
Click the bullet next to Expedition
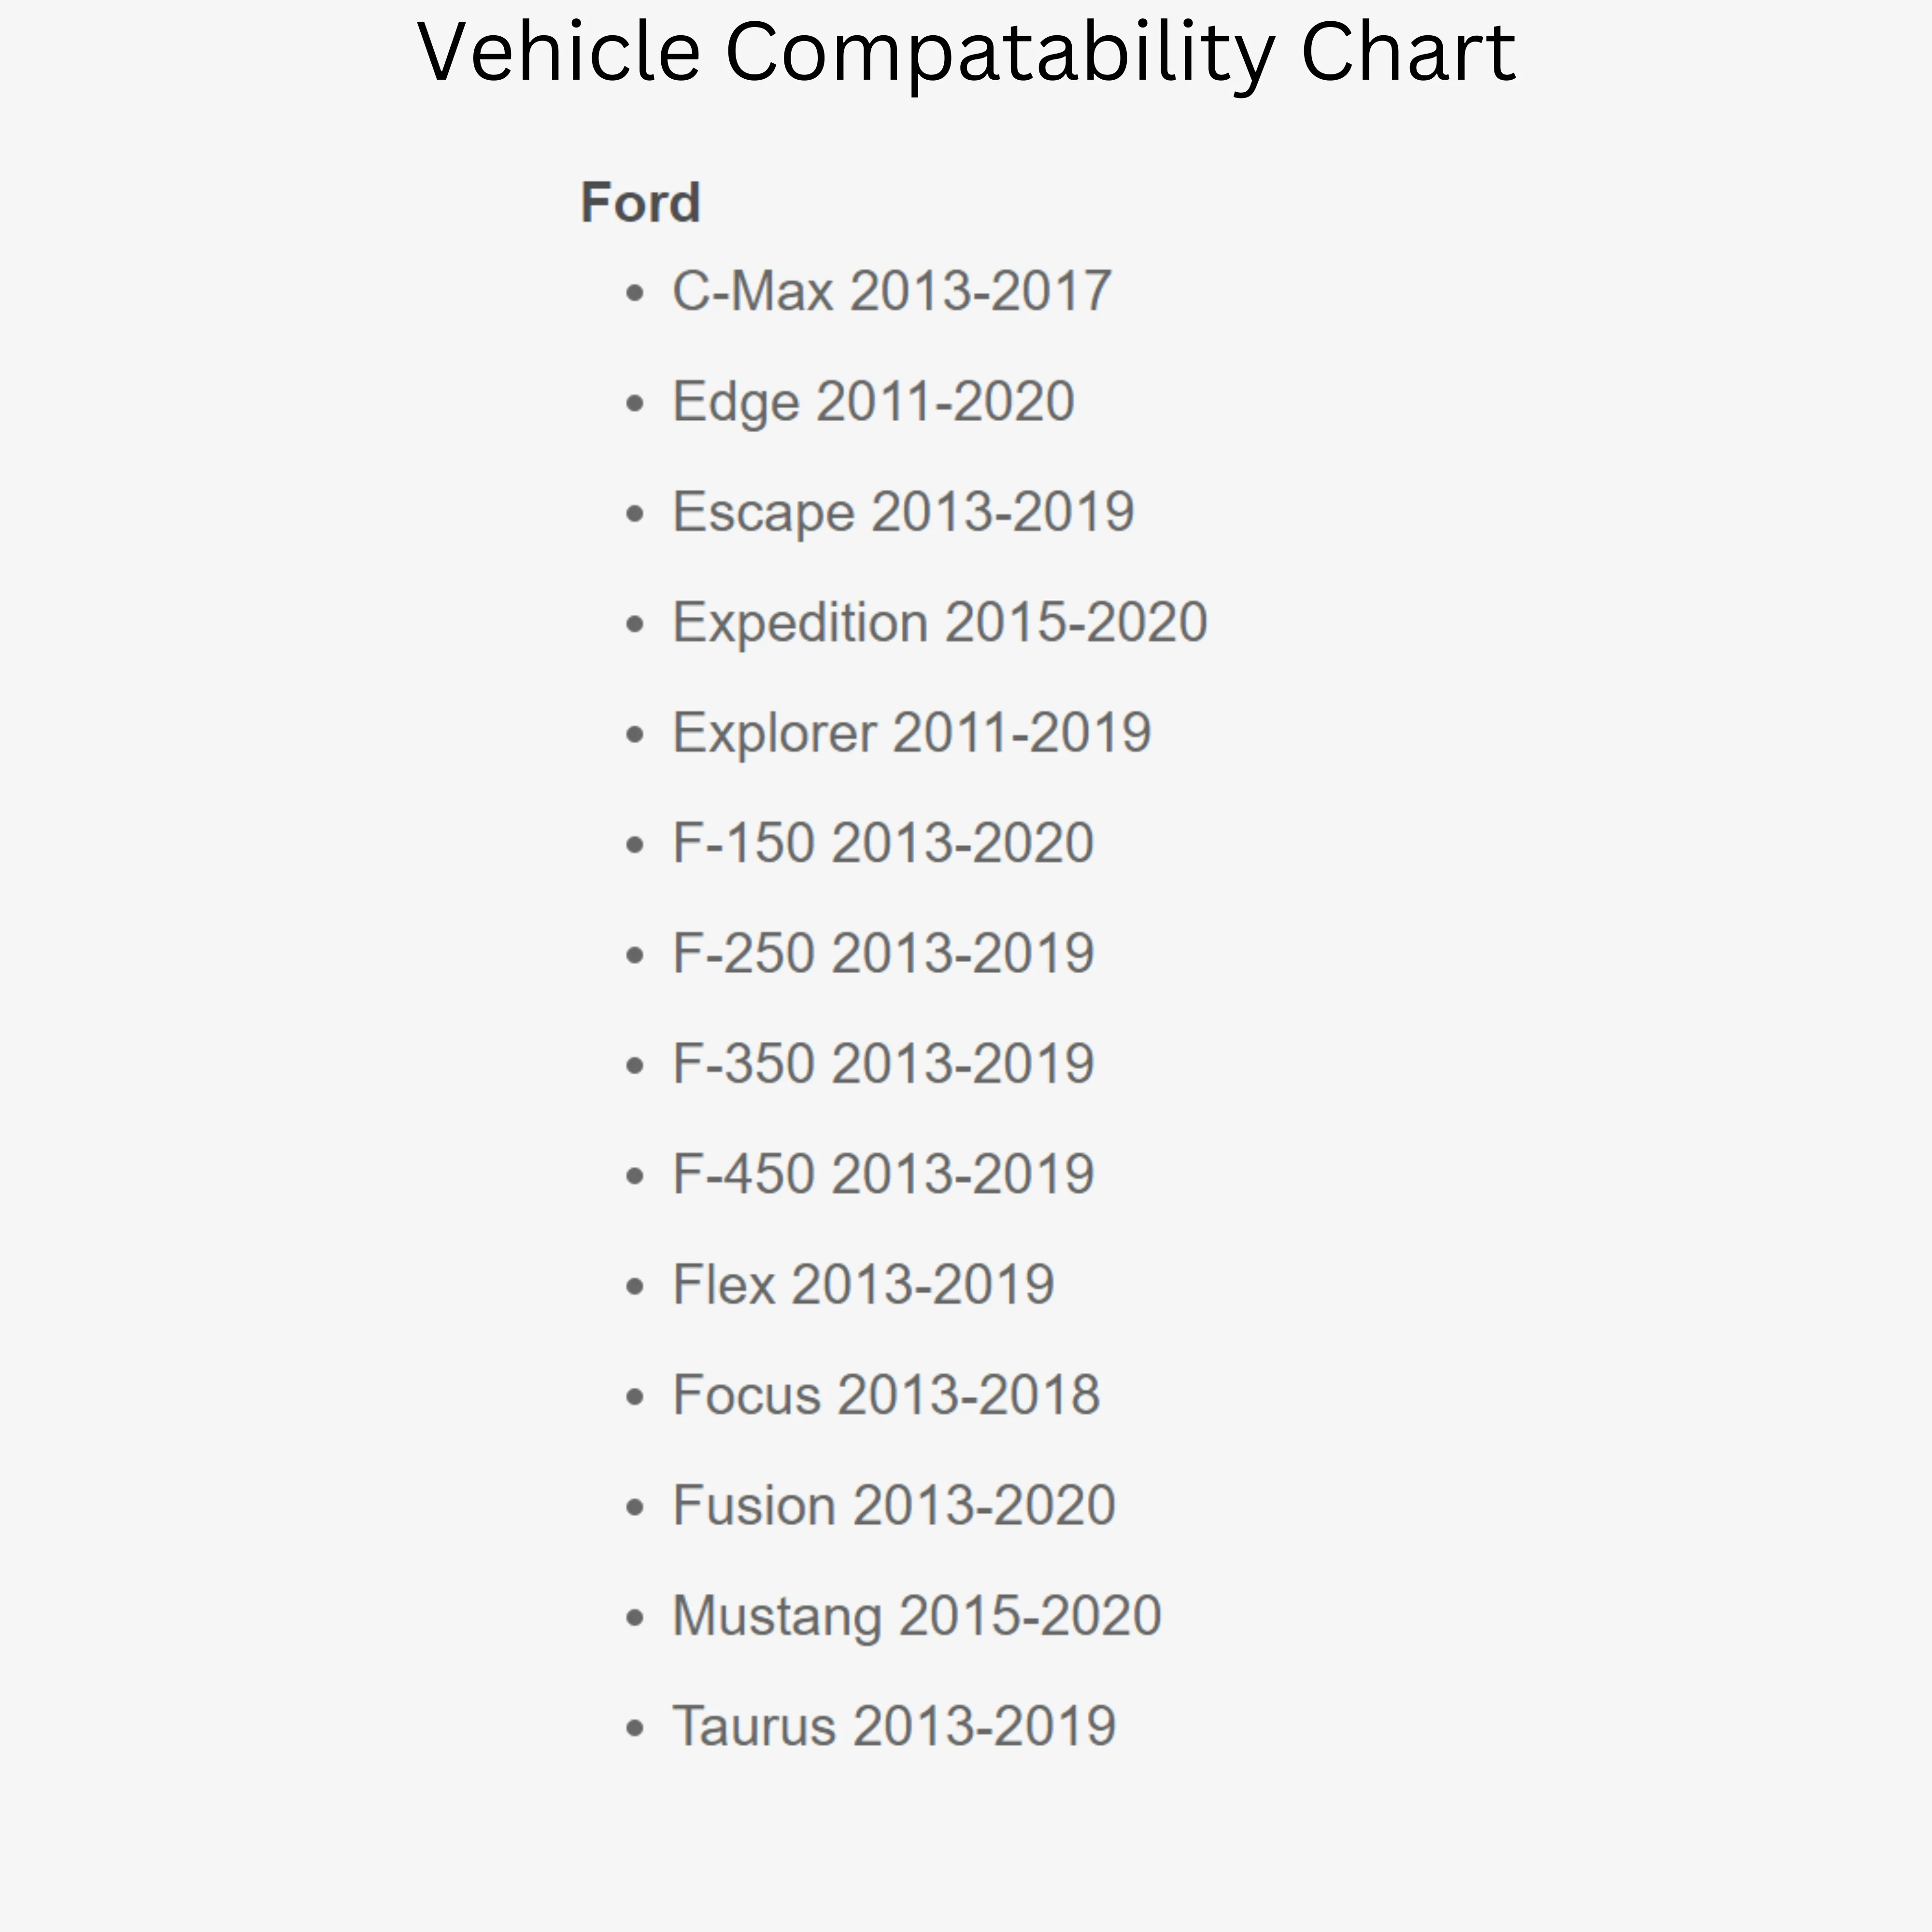click(x=635, y=625)
